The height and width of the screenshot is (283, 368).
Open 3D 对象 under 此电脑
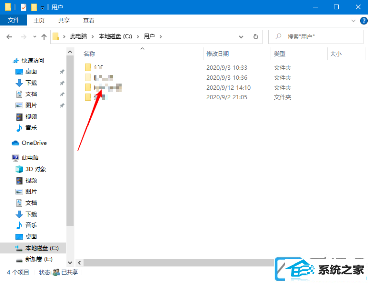click(36, 169)
